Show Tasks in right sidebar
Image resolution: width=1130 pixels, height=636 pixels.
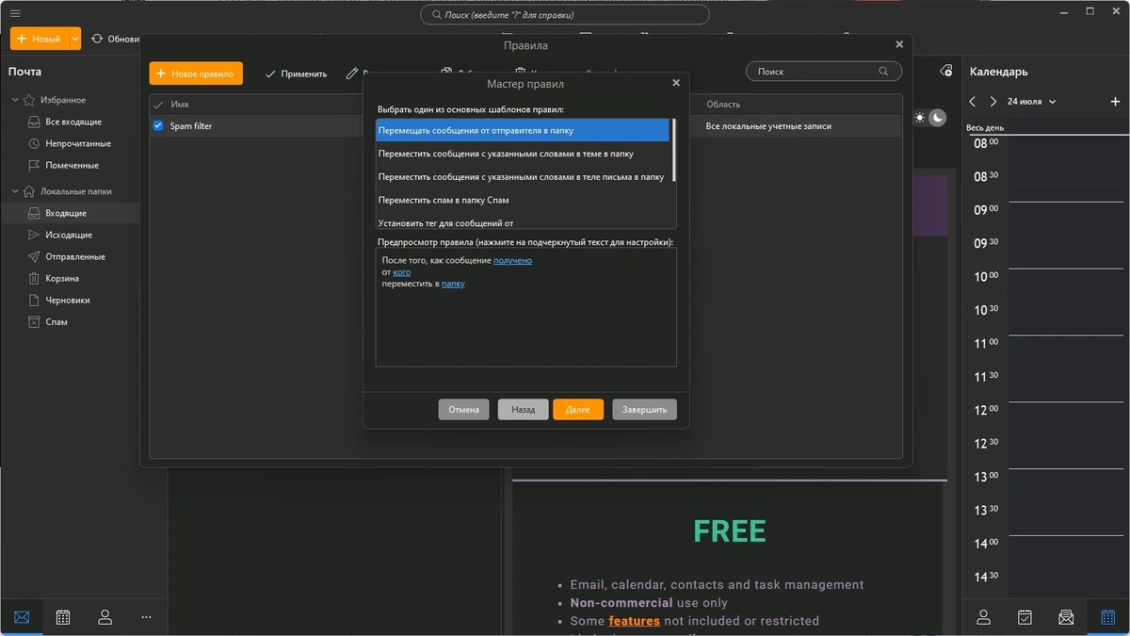(1025, 617)
